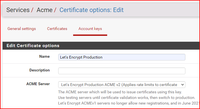
Task: Click the Name input field
Action: tap(122, 57)
